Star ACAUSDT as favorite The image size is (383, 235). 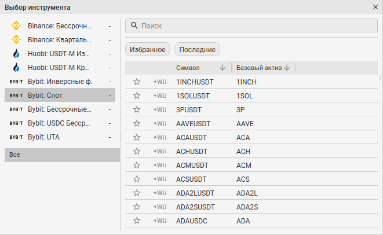(137, 137)
